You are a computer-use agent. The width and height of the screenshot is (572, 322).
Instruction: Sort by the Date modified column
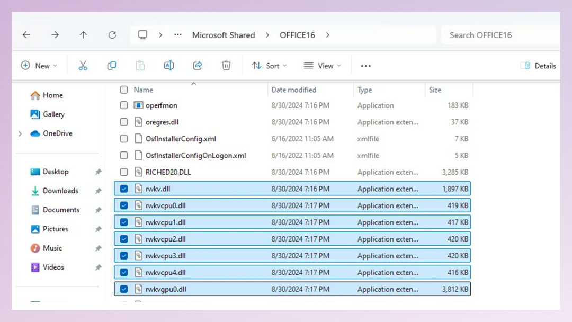coord(294,90)
